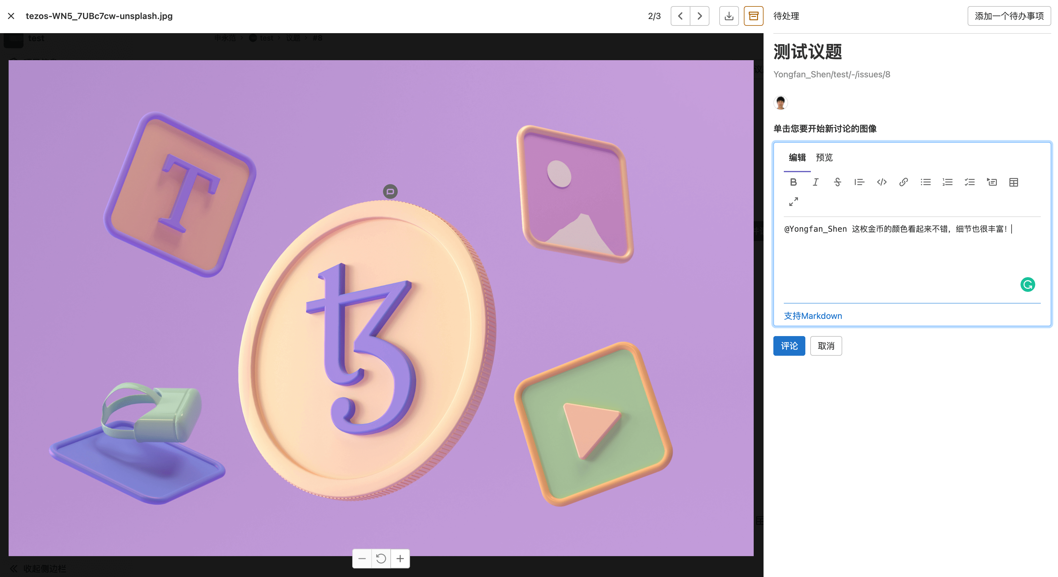The image size is (1058, 577).
Task: Insert inline code
Action: pos(881,182)
